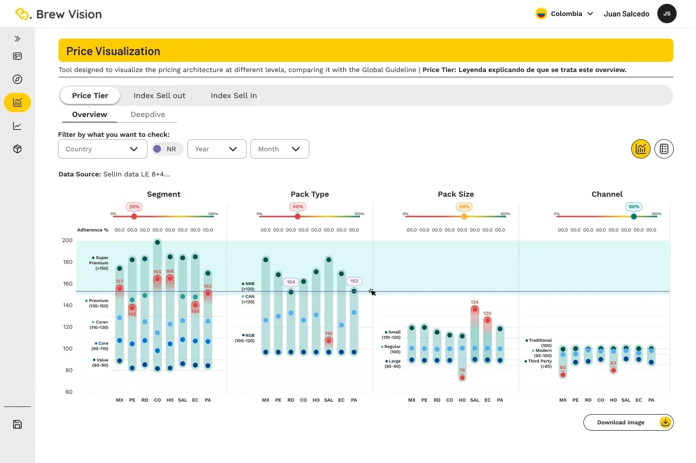Toggle the NR filter switch
The width and height of the screenshot is (696, 463).
click(x=167, y=149)
